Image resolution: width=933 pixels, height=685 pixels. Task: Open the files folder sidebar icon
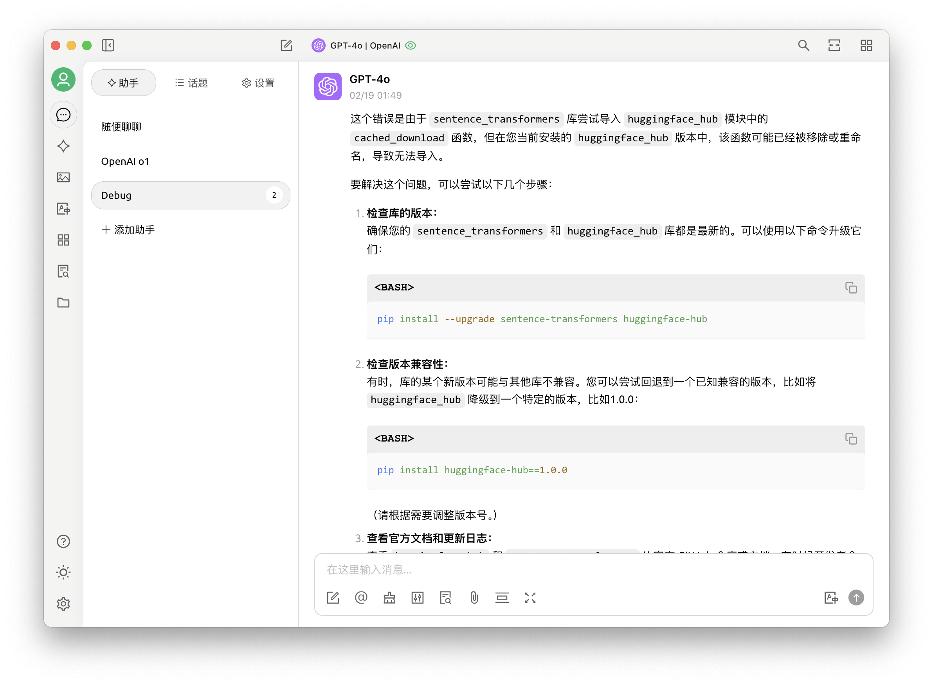(x=63, y=303)
